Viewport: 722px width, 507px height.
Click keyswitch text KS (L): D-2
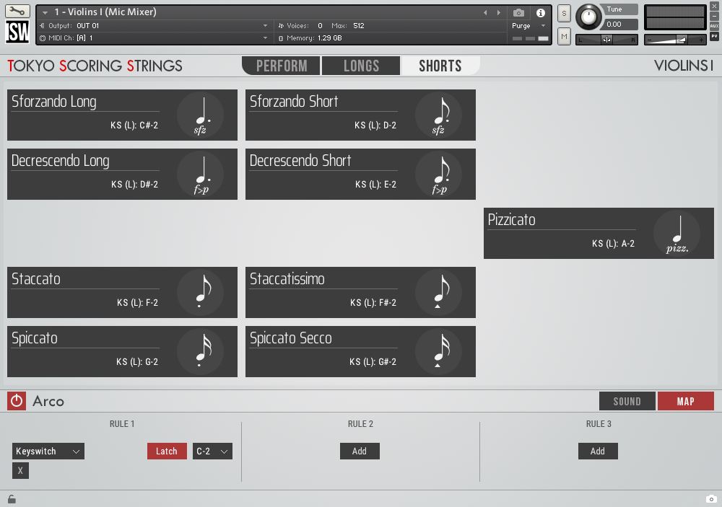[375, 125]
